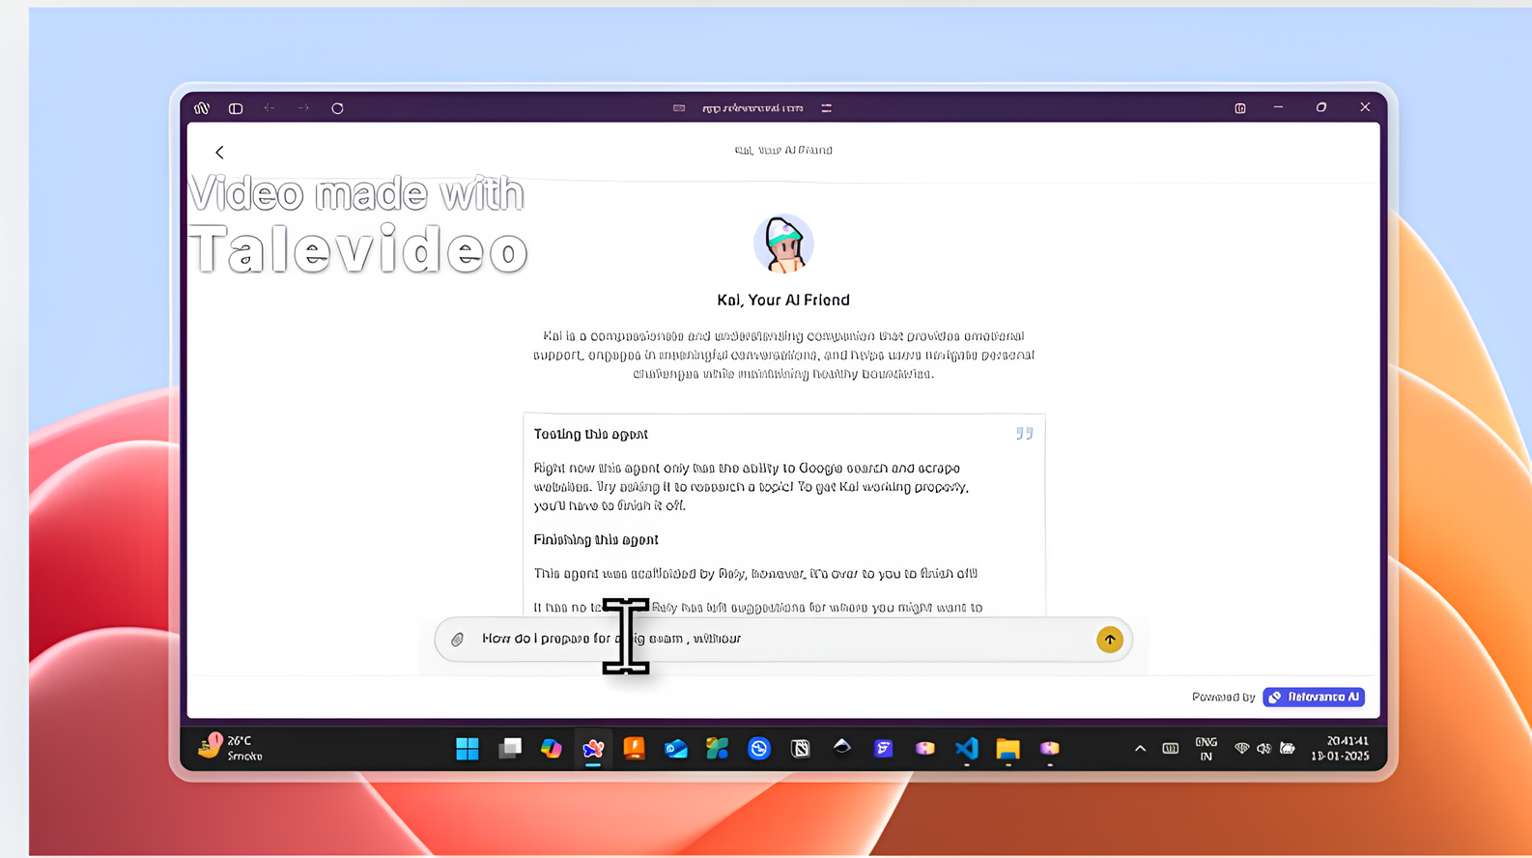Send the message with the yellow arrow button
1532x858 pixels.
click(x=1110, y=640)
